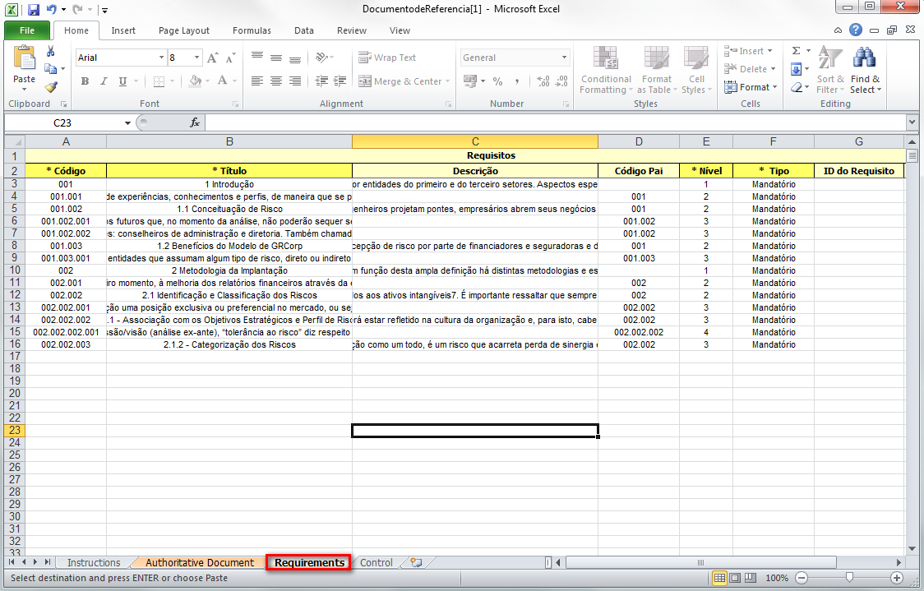Decrease font size with Shrink Font
The height and width of the screenshot is (591, 924).
[x=230, y=58]
